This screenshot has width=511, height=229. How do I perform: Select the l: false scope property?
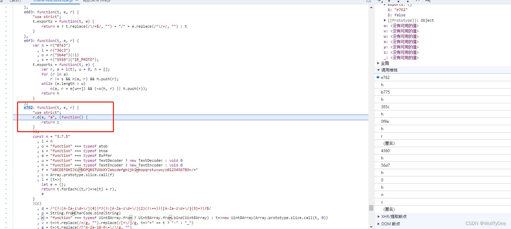pos(396,15)
